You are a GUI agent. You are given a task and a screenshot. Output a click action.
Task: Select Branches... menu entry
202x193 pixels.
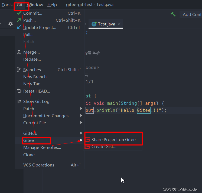pyautogui.click(x=50, y=70)
